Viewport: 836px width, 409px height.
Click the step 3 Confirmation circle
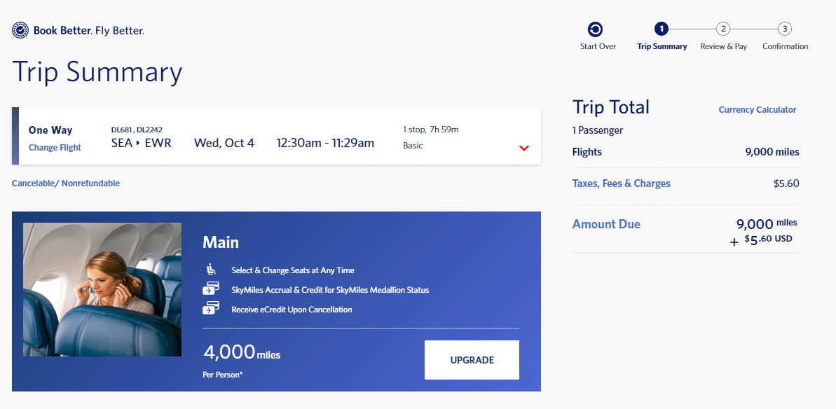point(785,29)
